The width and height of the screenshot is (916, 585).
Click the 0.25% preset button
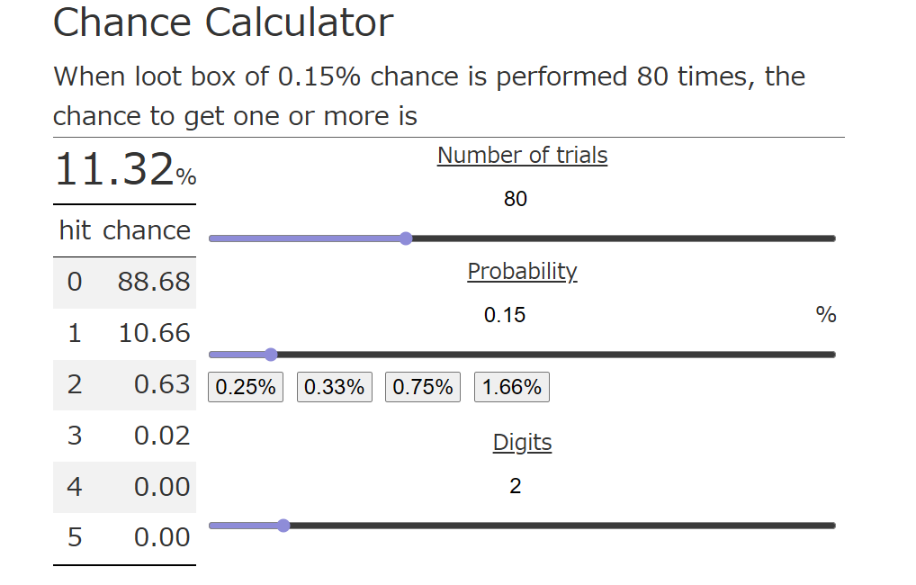tap(246, 387)
